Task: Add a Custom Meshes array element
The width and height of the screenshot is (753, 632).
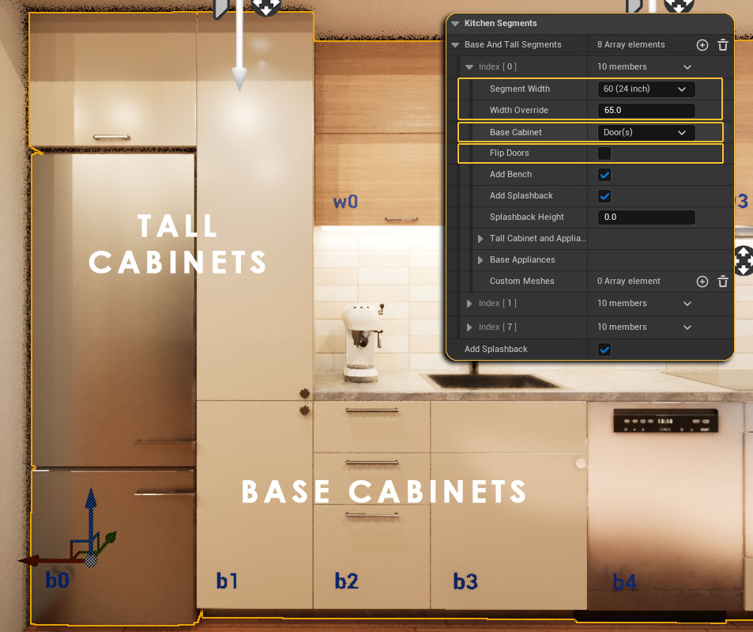Action: click(x=702, y=282)
